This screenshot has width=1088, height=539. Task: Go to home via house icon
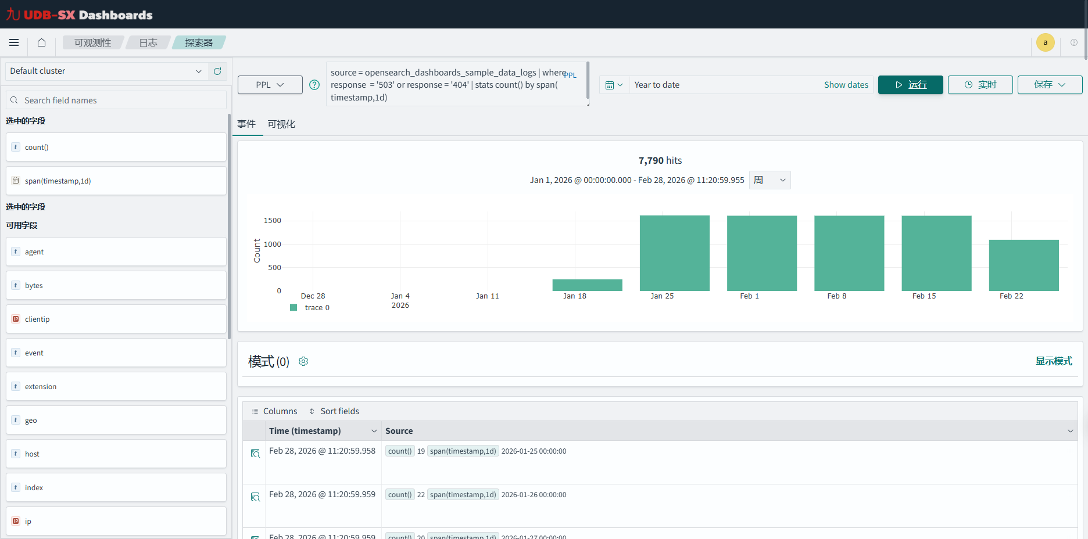point(41,42)
